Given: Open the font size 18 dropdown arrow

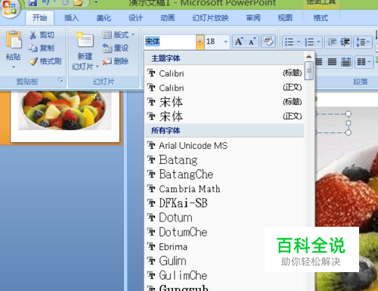Looking at the screenshot, I should point(225,42).
